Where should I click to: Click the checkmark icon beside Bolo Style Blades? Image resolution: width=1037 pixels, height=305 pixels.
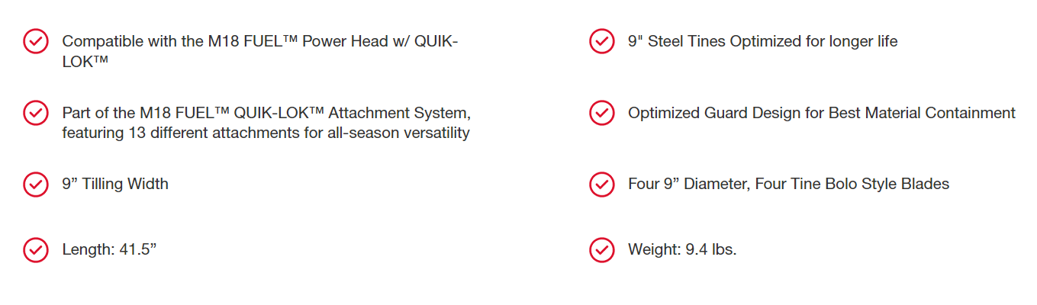[x=602, y=184]
